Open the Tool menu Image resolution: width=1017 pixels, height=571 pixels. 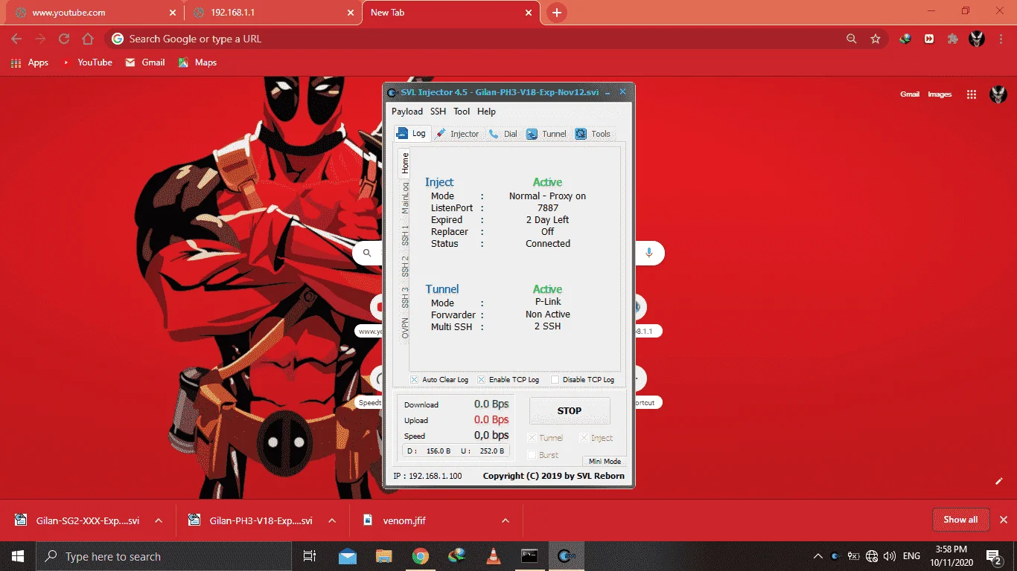pyautogui.click(x=462, y=112)
